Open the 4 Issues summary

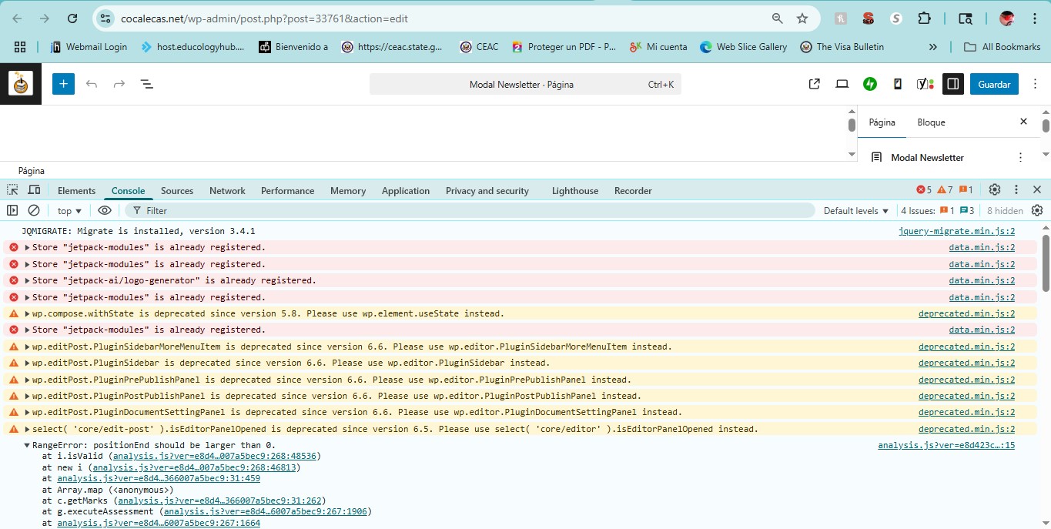(x=939, y=210)
